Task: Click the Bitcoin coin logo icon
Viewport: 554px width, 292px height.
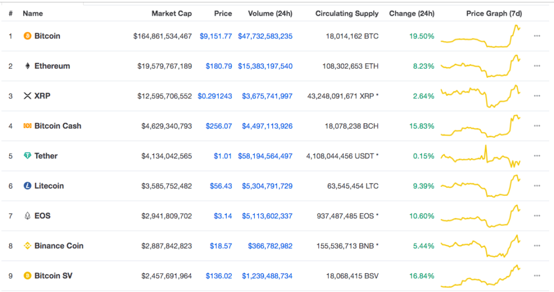Action: point(27,36)
